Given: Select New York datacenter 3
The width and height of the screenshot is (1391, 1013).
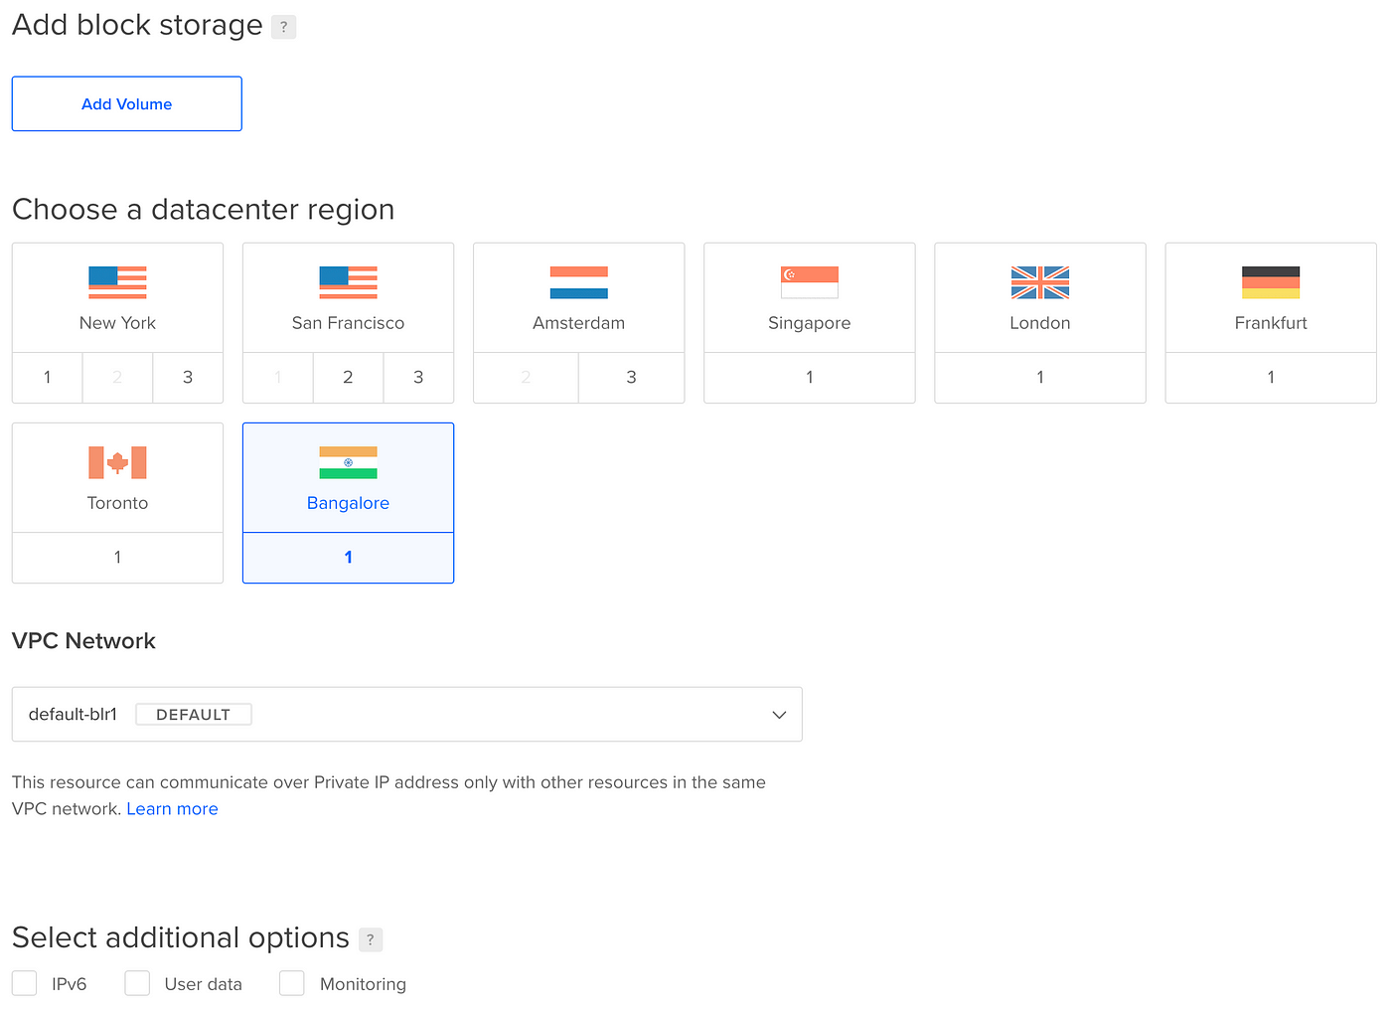Looking at the screenshot, I should (188, 377).
